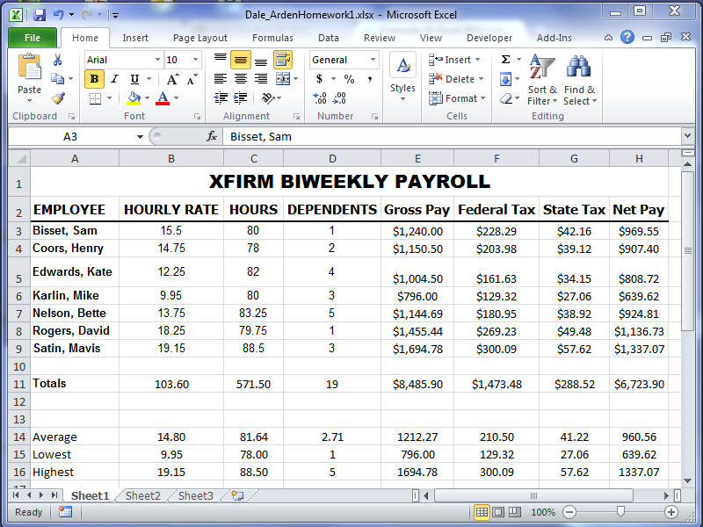The width and height of the screenshot is (703, 527).
Task: Click the green File button
Action: click(33, 38)
